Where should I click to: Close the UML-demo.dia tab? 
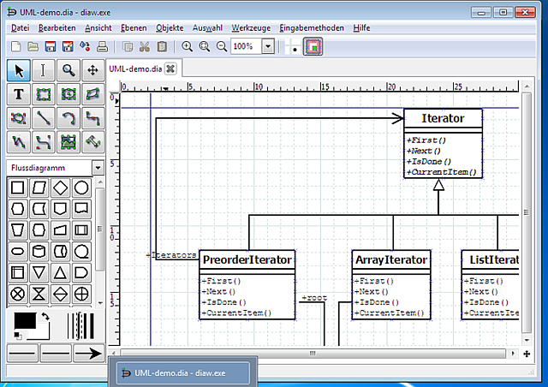(x=170, y=68)
